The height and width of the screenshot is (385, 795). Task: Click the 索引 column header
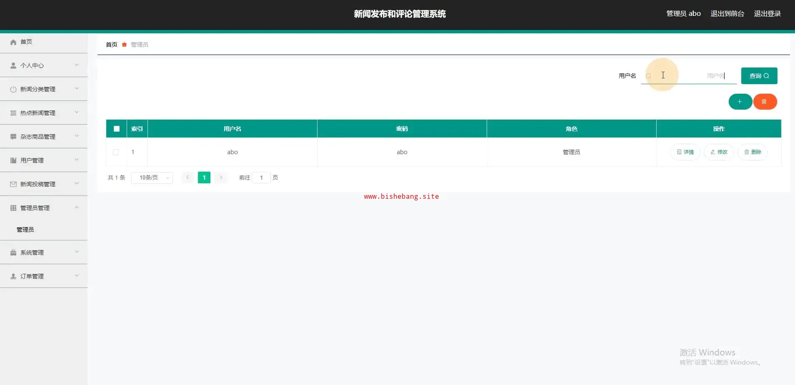click(137, 129)
